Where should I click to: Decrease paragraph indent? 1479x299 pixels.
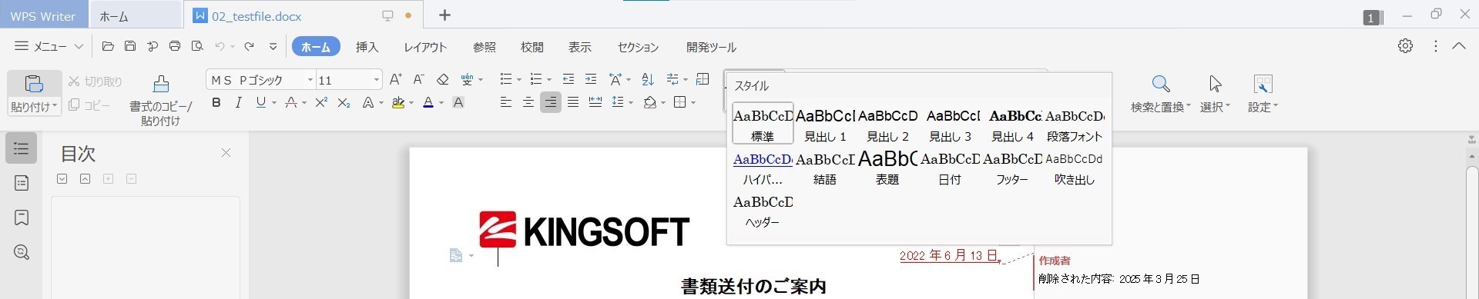click(x=568, y=79)
